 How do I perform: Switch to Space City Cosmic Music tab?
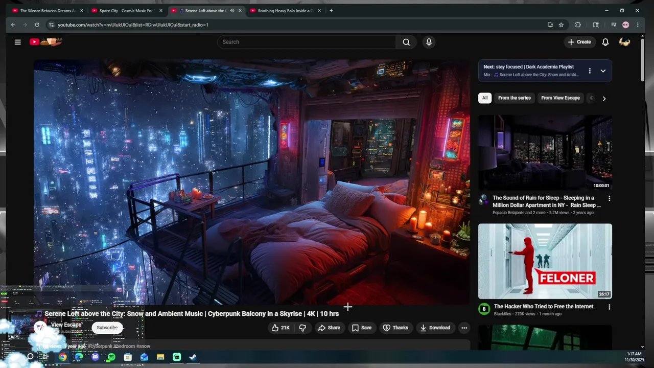coord(126,10)
